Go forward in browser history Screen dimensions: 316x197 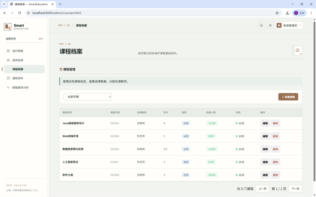(x=12, y=13)
